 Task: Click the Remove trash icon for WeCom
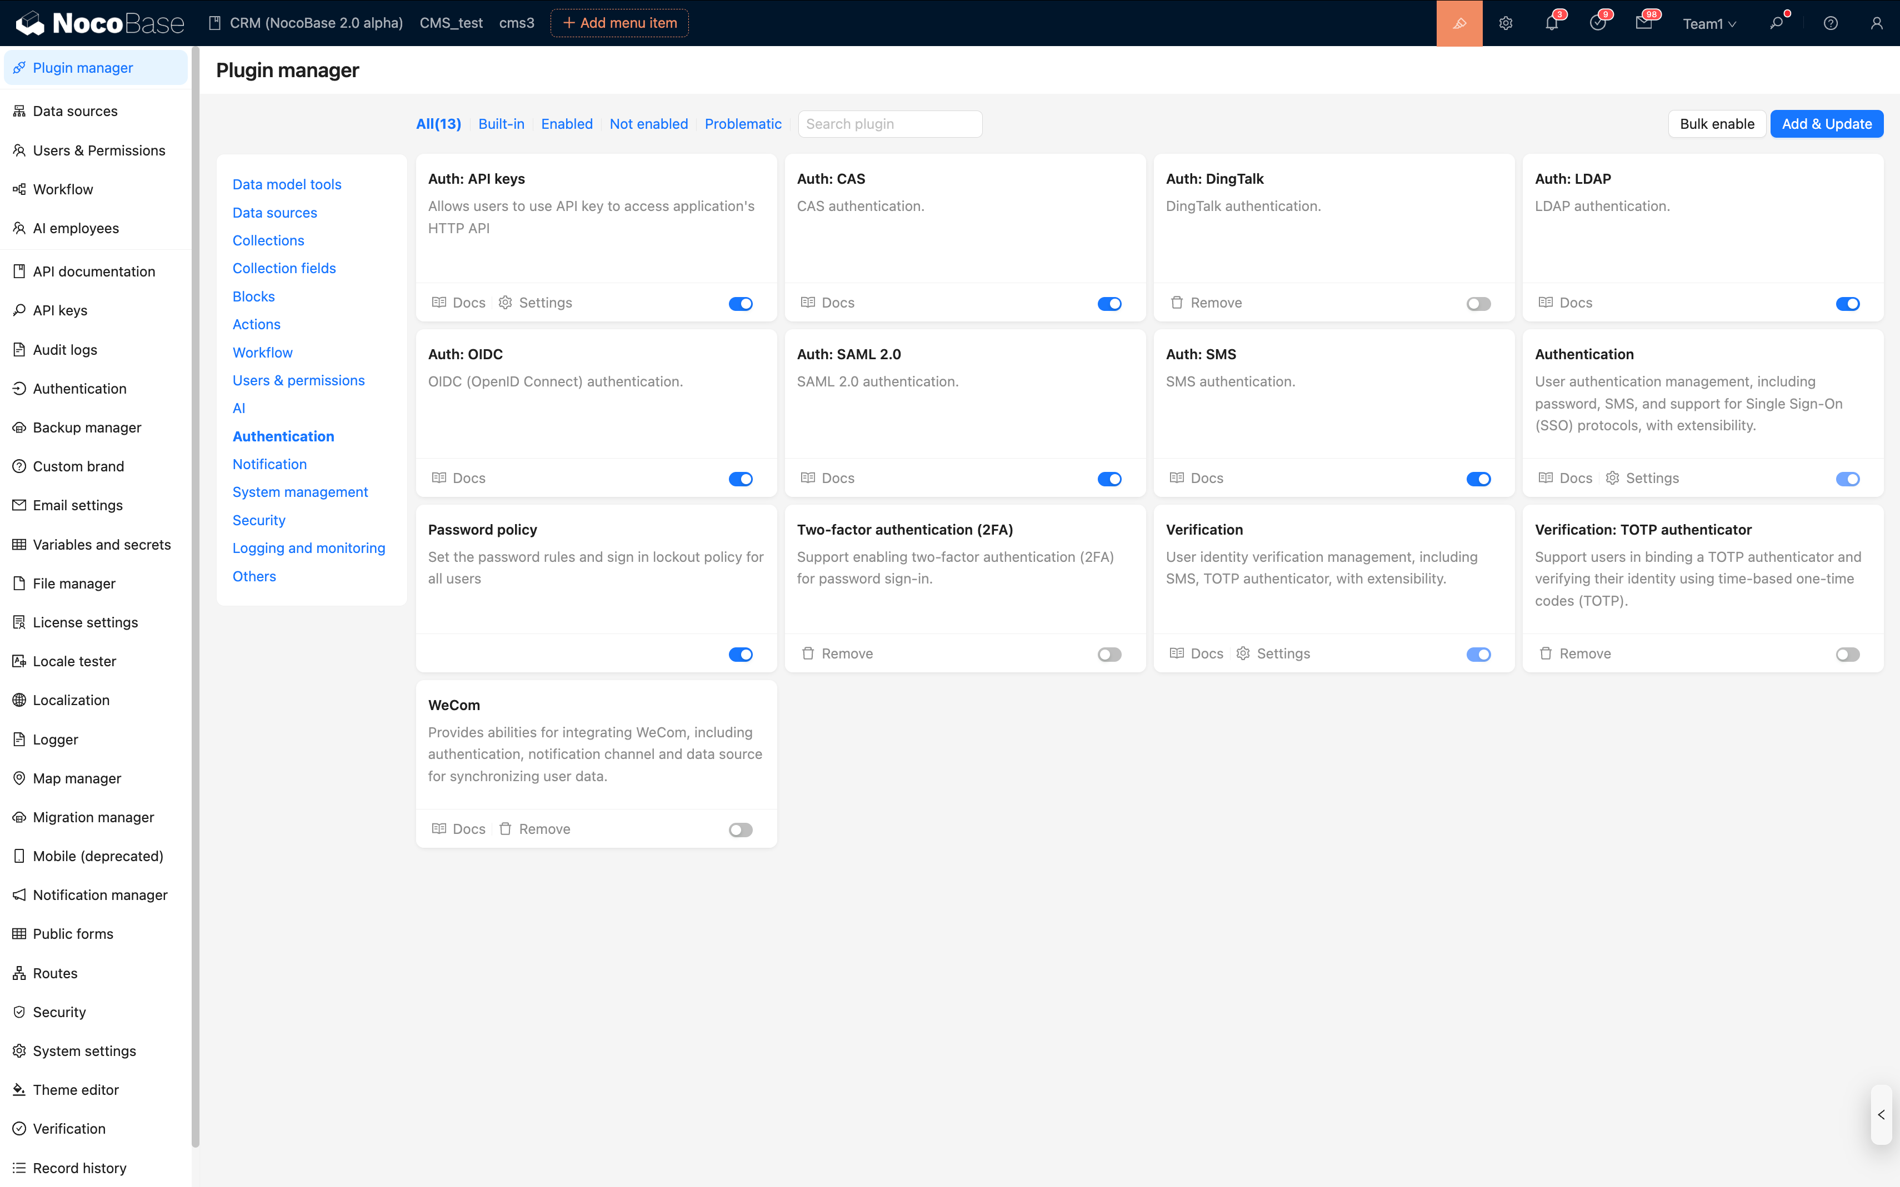[506, 829]
